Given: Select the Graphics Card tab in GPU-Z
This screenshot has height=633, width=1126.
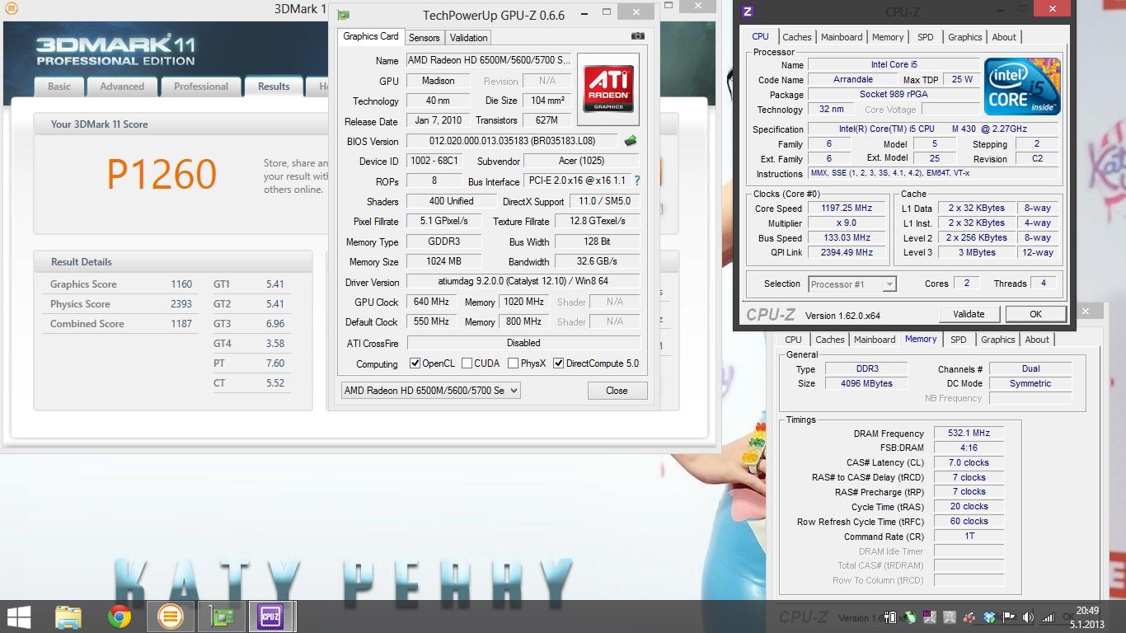Looking at the screenshot, I should click(x=370, y=36).
